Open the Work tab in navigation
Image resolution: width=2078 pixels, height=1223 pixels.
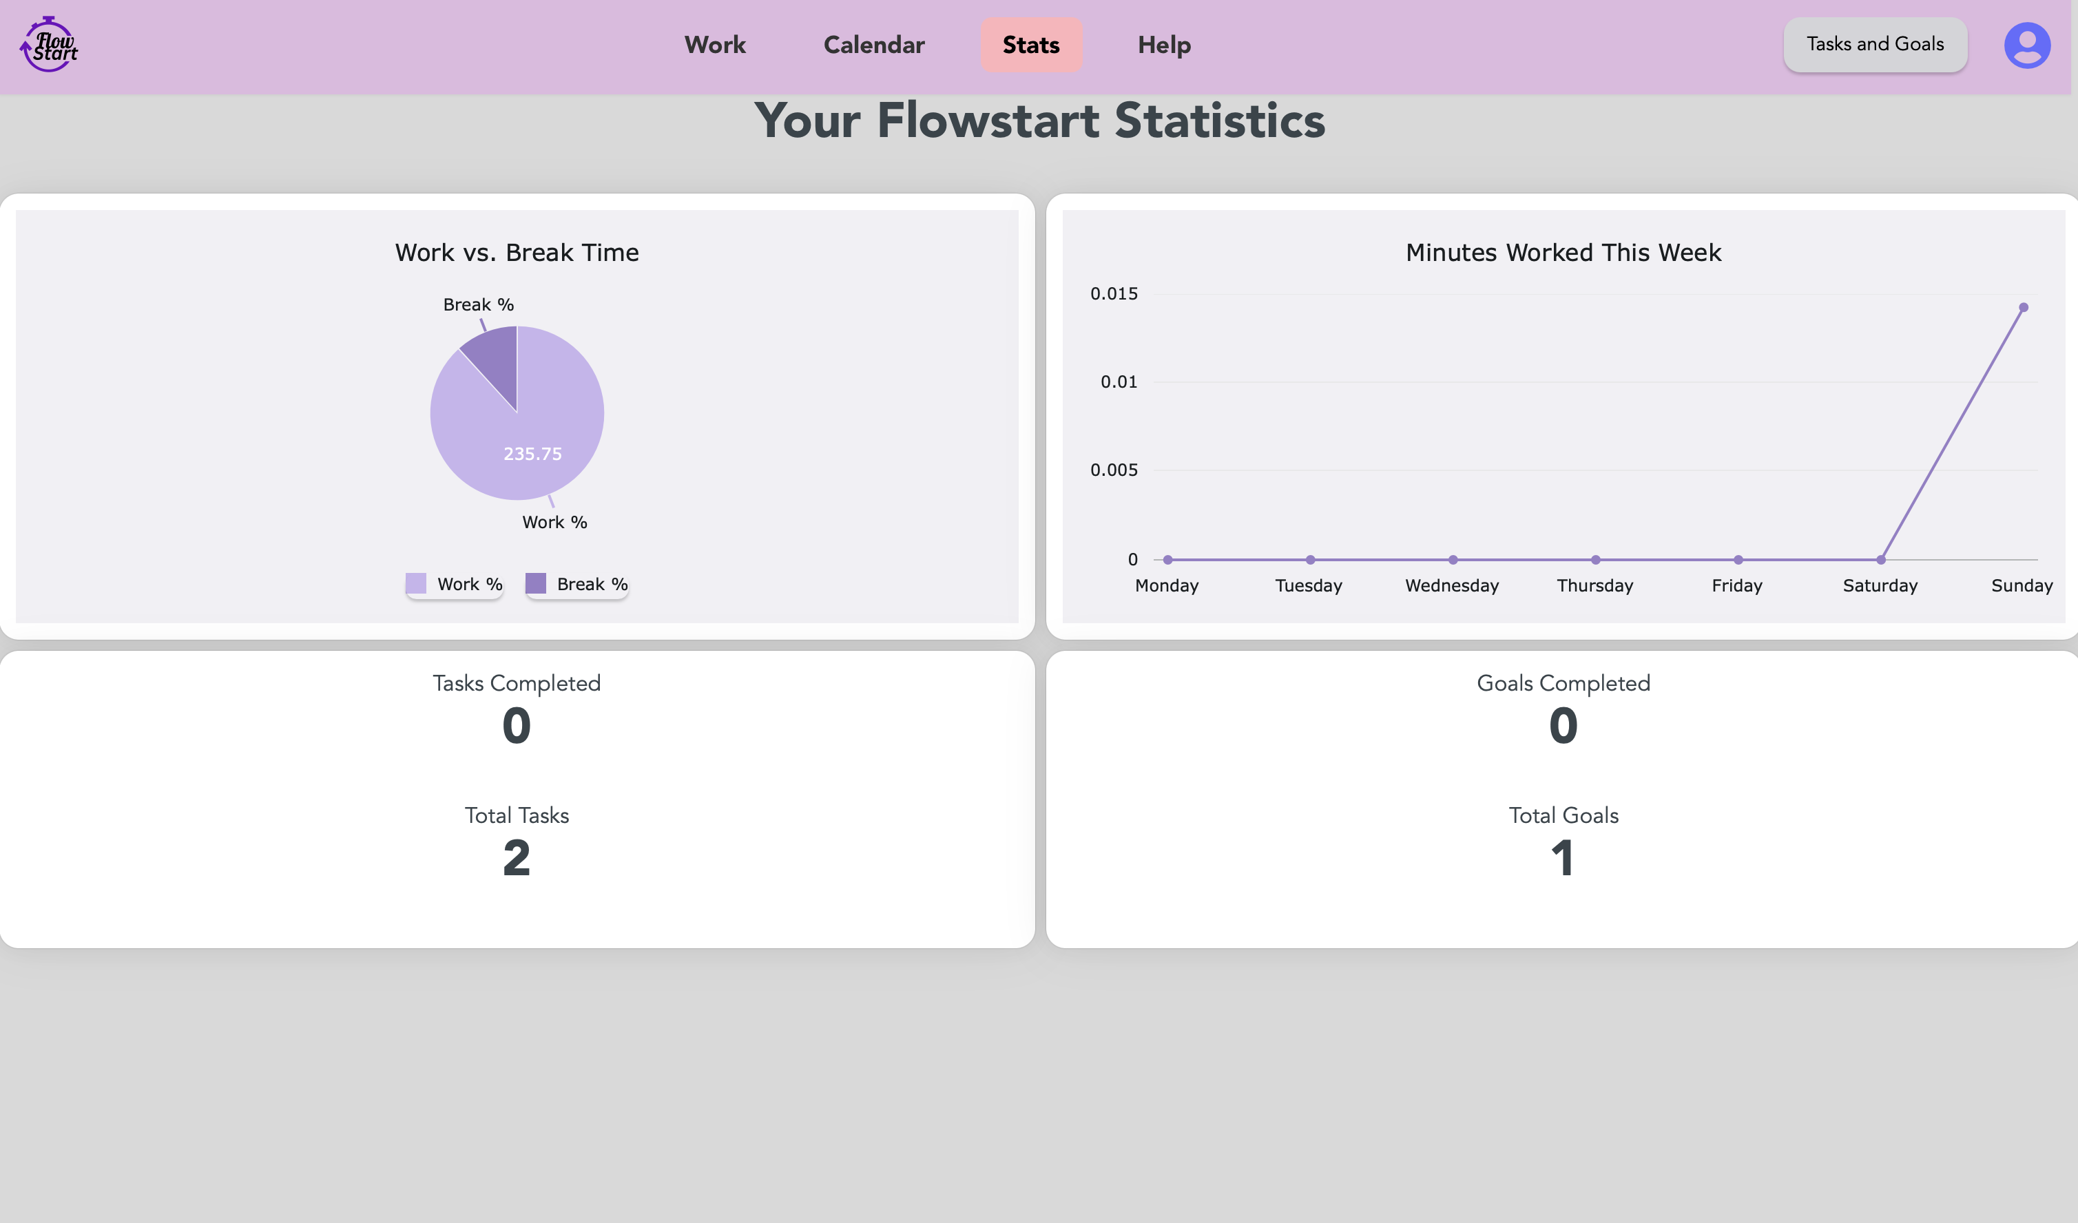click(715, 45)
